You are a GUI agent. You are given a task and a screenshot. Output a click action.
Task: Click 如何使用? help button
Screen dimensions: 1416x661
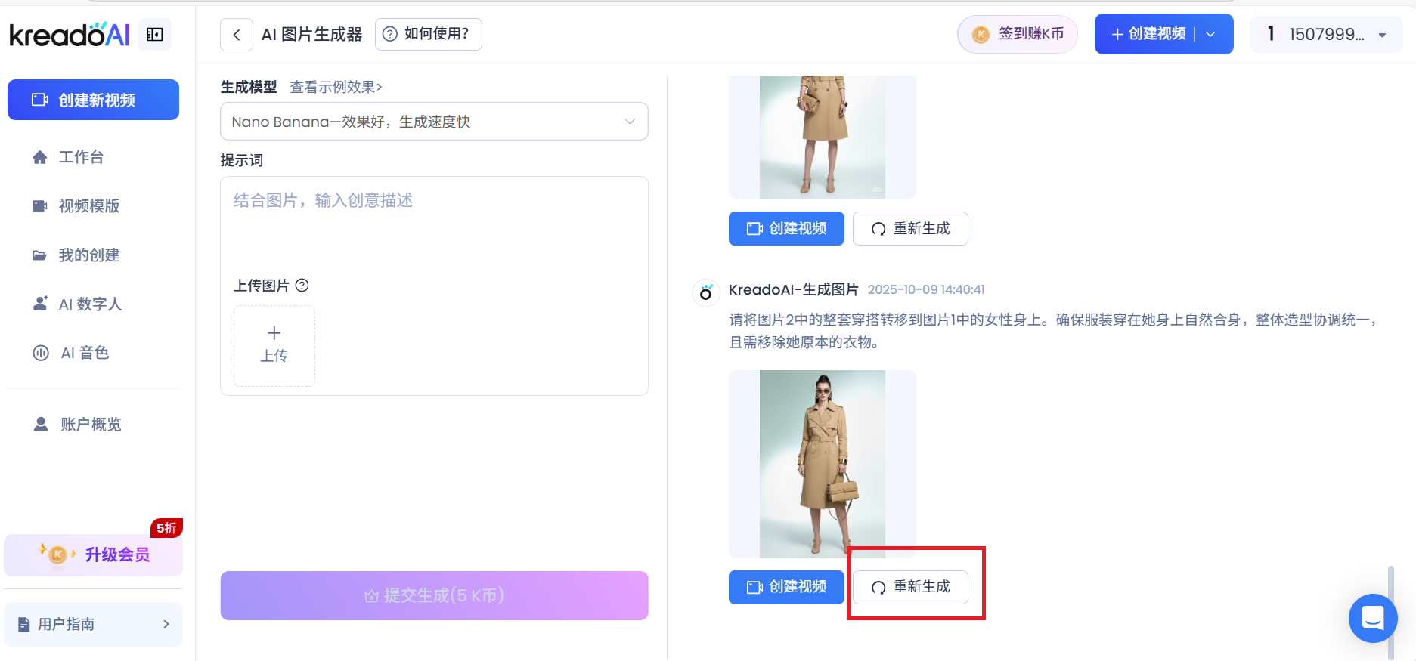[x=428, y=35]
